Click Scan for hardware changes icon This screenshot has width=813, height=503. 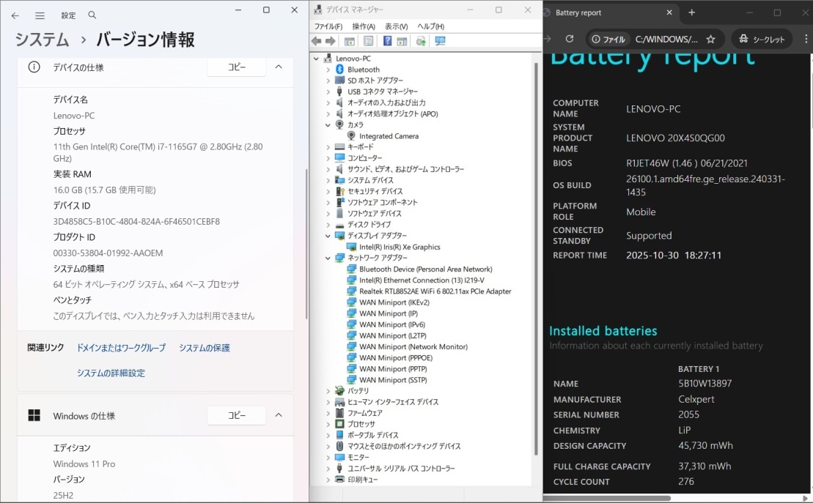pyautogui.click(x=441, y=42)
